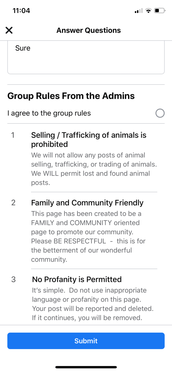Tap the "Answer Questions" header title
Screen dimensions: 172x372
(89, 31)
